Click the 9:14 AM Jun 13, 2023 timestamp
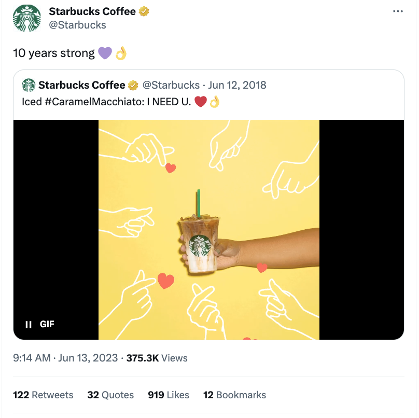This screenshot has height=418, width=419. [65, 358]
